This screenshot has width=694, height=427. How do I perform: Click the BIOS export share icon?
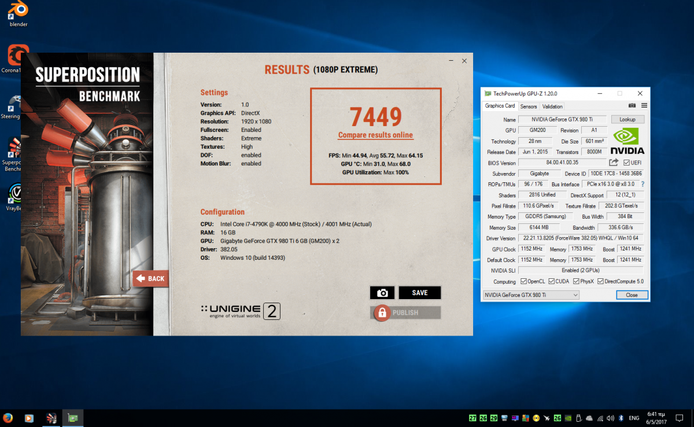(614, 163)
